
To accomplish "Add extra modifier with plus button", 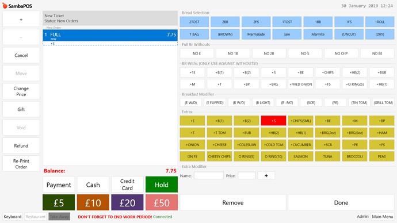I will click(266, 175).
